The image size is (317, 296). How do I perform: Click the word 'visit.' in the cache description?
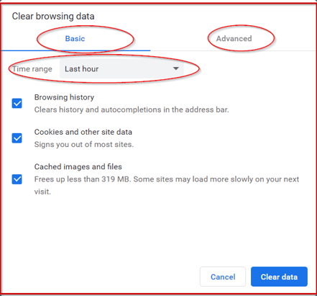[42, 192]
